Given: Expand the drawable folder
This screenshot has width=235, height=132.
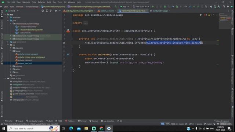Looking at the screenshot, I should (11, 48).
